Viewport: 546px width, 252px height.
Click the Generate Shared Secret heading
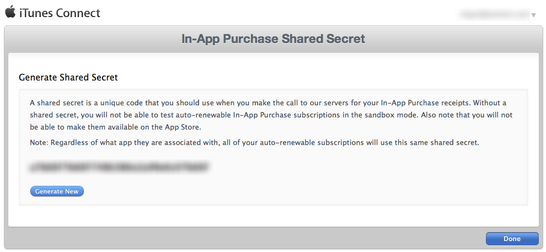point(68,77)
